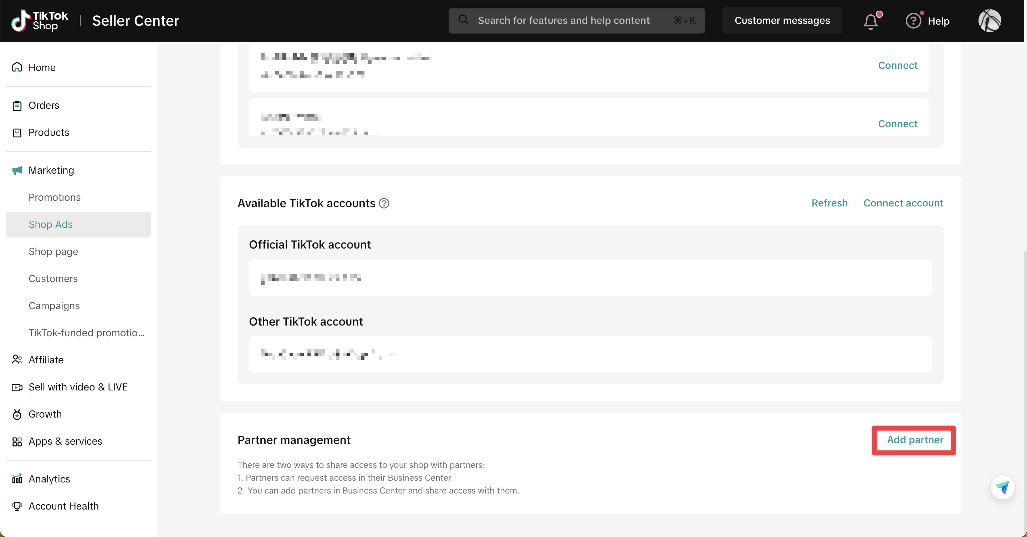Screen dimensions: 1027x537
Task: Refresh available TikTok accounts
Action: coord(829,203)
